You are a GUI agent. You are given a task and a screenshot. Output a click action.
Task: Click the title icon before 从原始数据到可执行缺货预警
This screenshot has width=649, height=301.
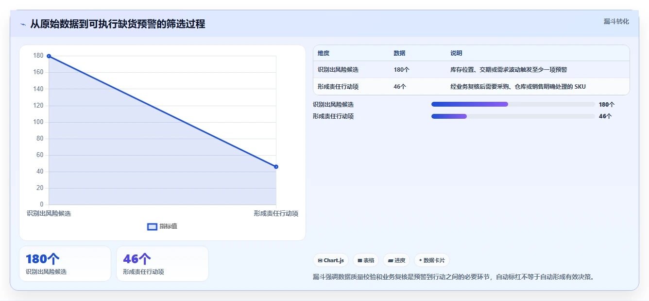(23, 24)
